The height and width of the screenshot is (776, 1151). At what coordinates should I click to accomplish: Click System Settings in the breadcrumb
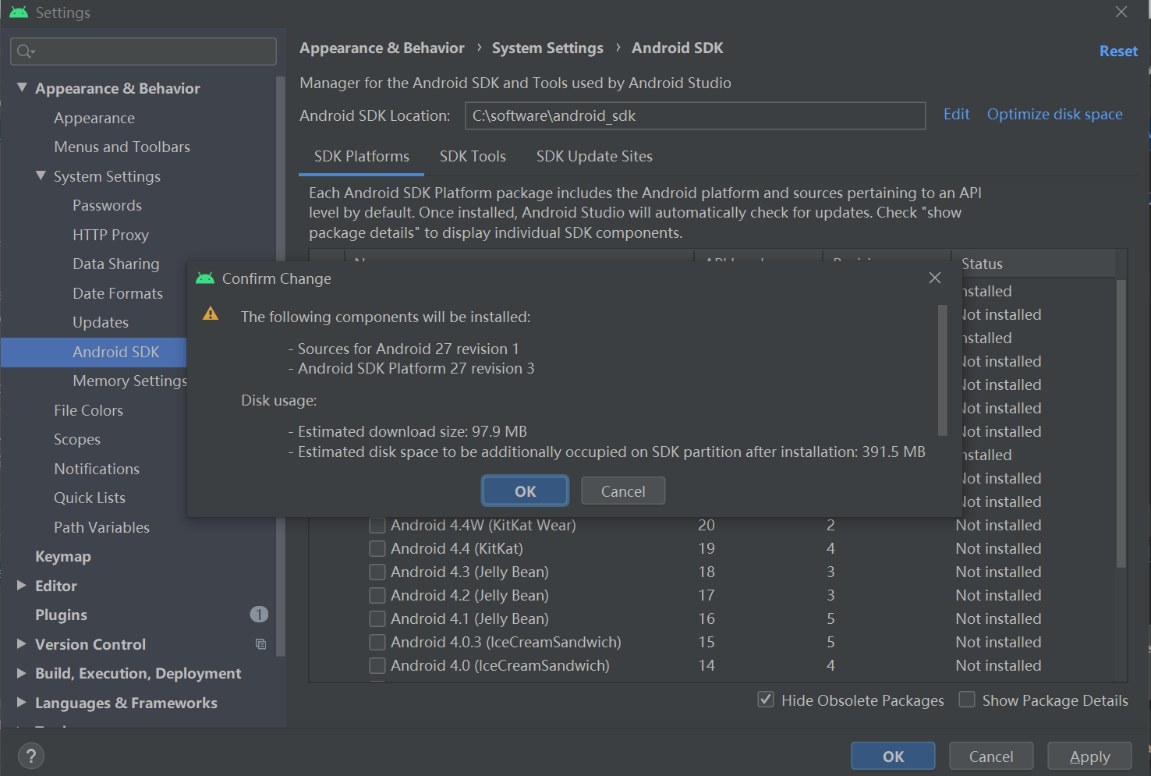pos(547,48)
